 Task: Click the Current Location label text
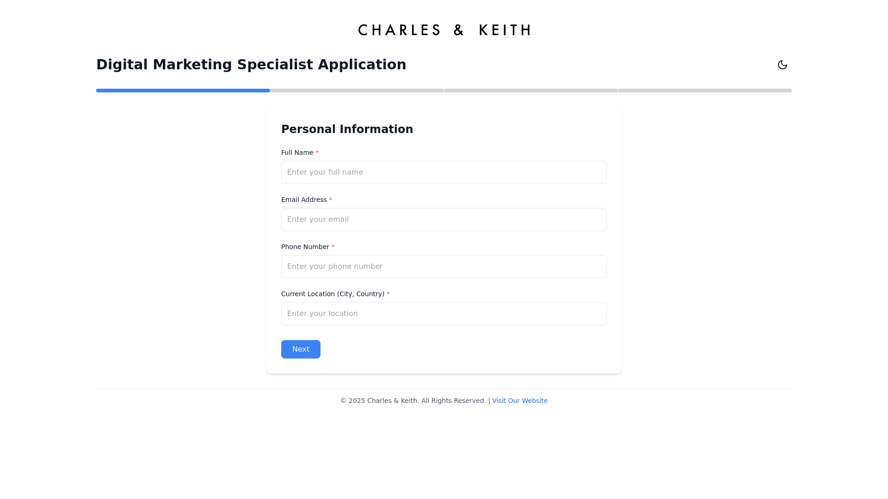(333, 294)
